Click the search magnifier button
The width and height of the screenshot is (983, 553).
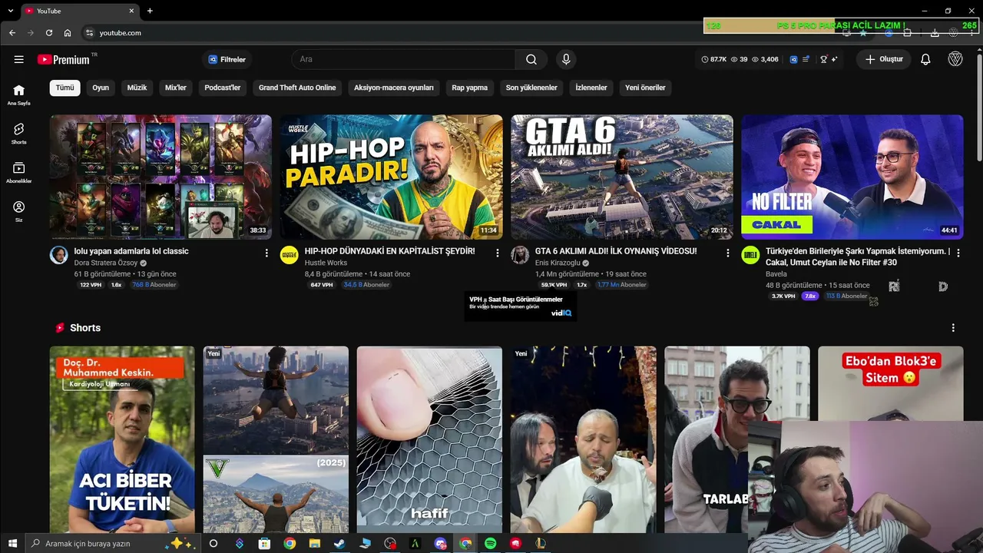tap(531, 59)
